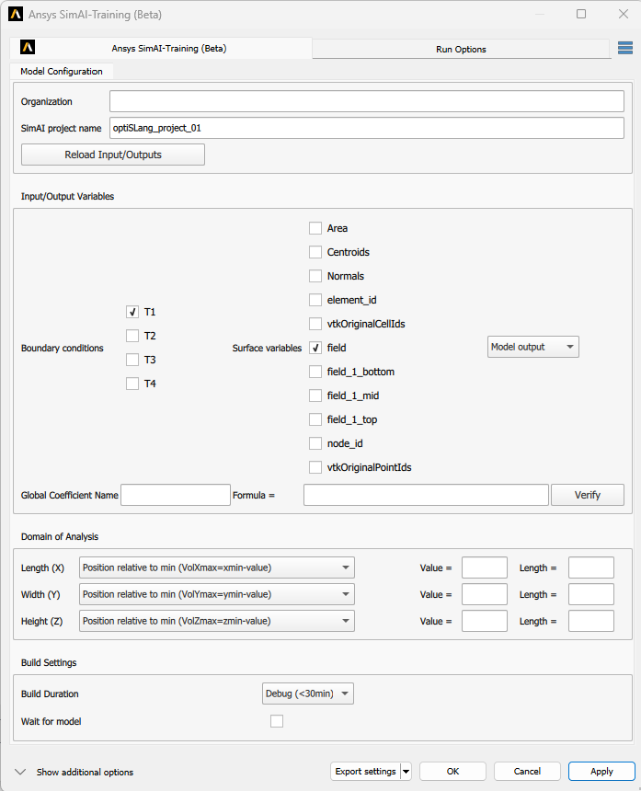Uncheck the T1 boundary condition
641x791 pixels.
pyautogui.click(x=132, y=312)
